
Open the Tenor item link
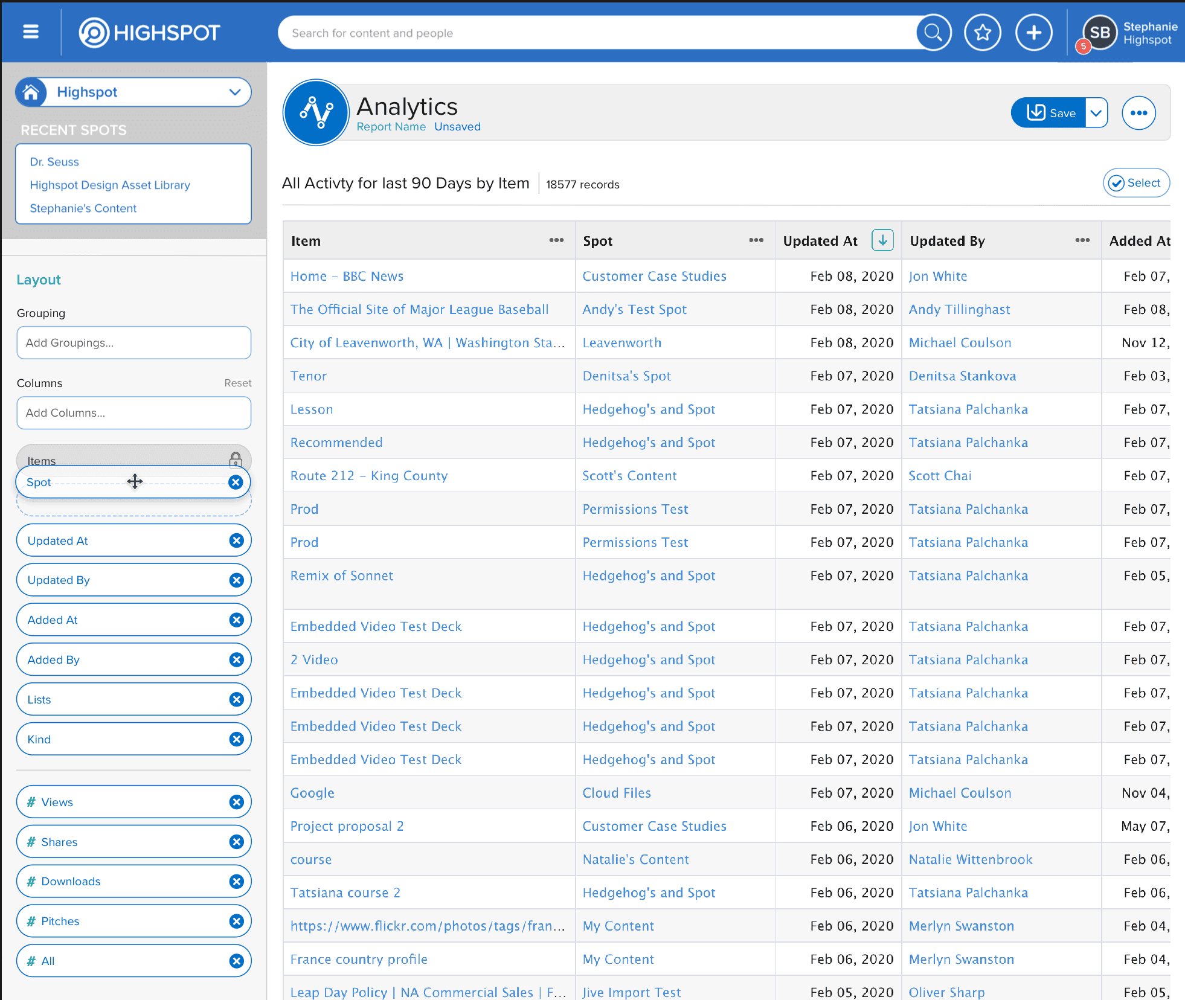(x=309, y=376)
